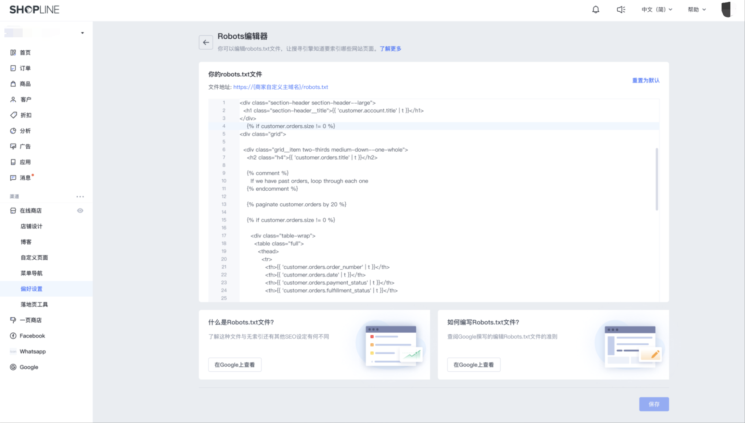Open the Facebook channel icon
Viewport: 745px width, 423px height.
(13, 336)
